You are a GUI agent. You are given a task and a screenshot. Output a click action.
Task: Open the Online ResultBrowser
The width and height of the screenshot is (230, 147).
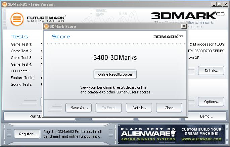[115, 74]
